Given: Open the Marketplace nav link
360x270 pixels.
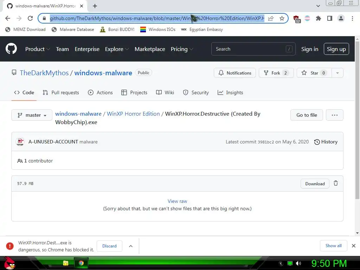Looking at the screenshot, I should (150, 49).
